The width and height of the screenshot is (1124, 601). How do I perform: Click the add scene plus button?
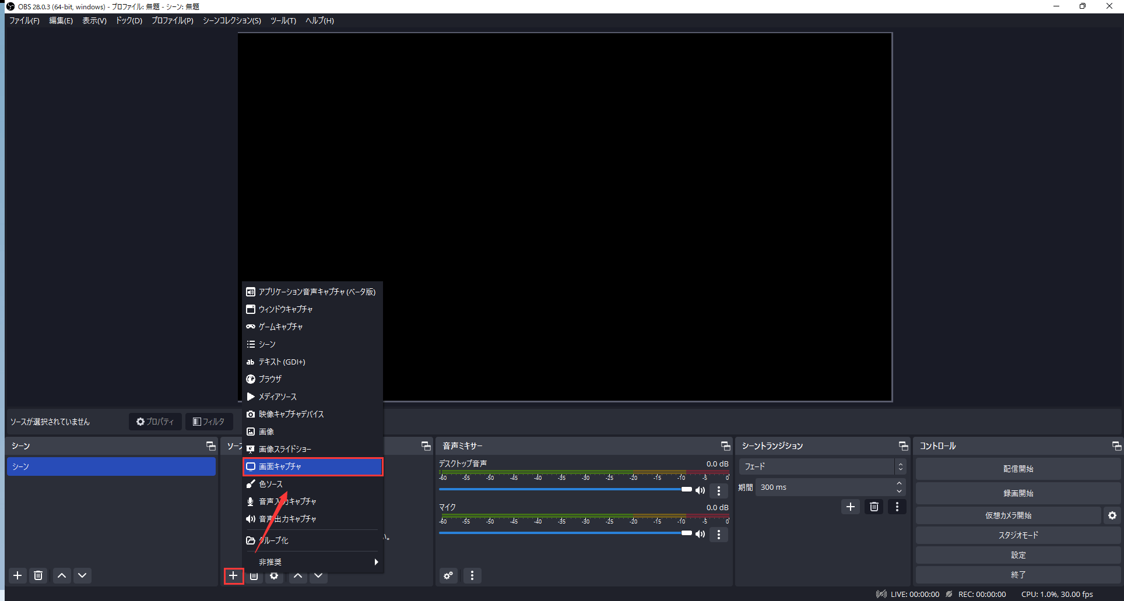(18, 576)
